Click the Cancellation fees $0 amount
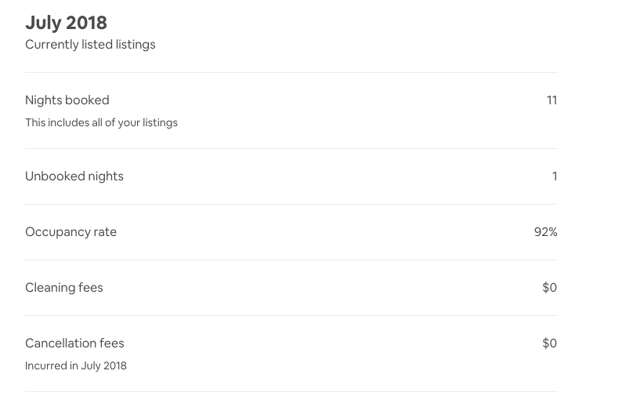The width and height of the screenshot is (633, 407). pyautogui.click(x=550, y=343)
